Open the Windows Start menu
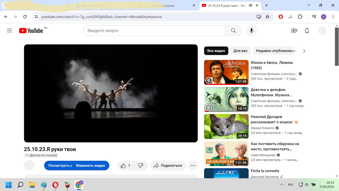 [x=8, y=185]
